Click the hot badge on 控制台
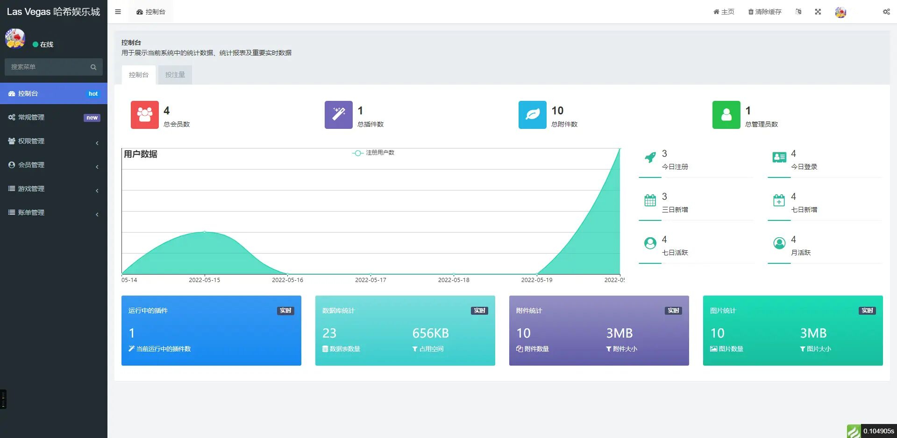897x438 pixels. point(93,94)
